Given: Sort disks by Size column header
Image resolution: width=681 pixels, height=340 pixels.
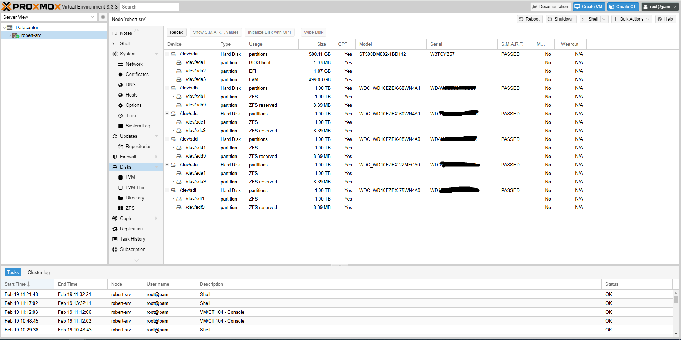Looking at the screenshot, I should (x=316, y=44).
